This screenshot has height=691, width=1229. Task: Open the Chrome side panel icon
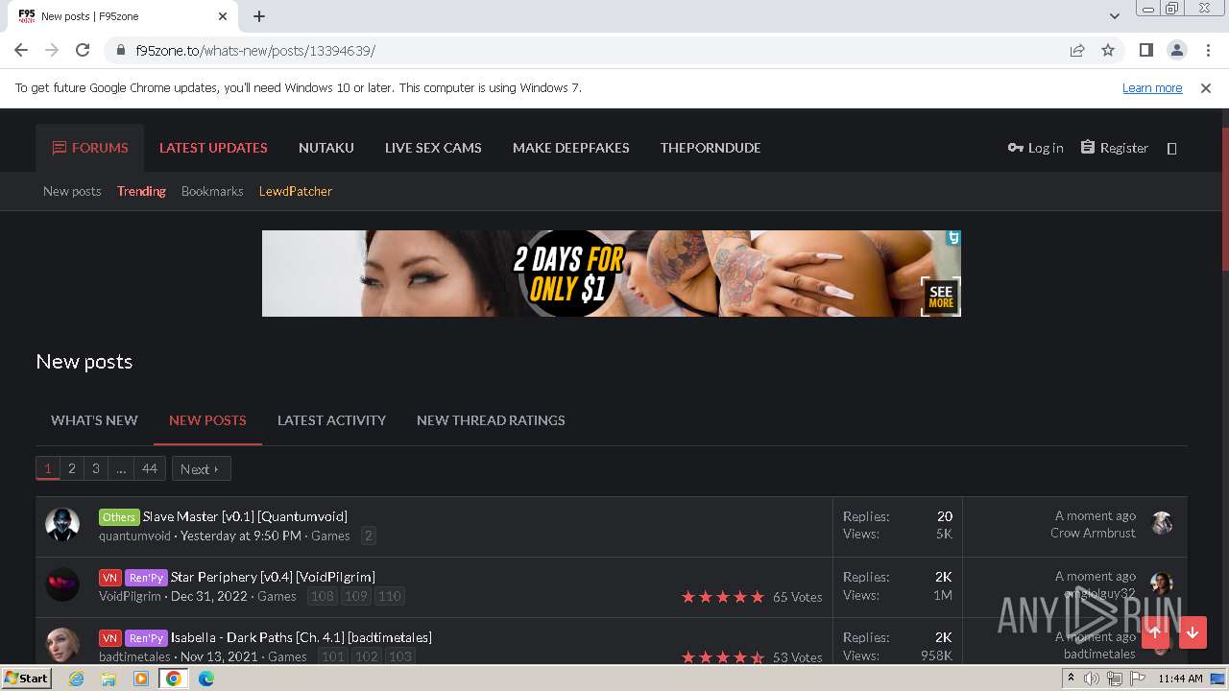[x=1145, y=50]
